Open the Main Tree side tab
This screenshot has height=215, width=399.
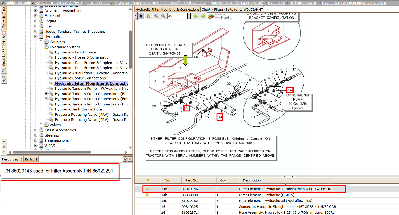click(4, 18)
